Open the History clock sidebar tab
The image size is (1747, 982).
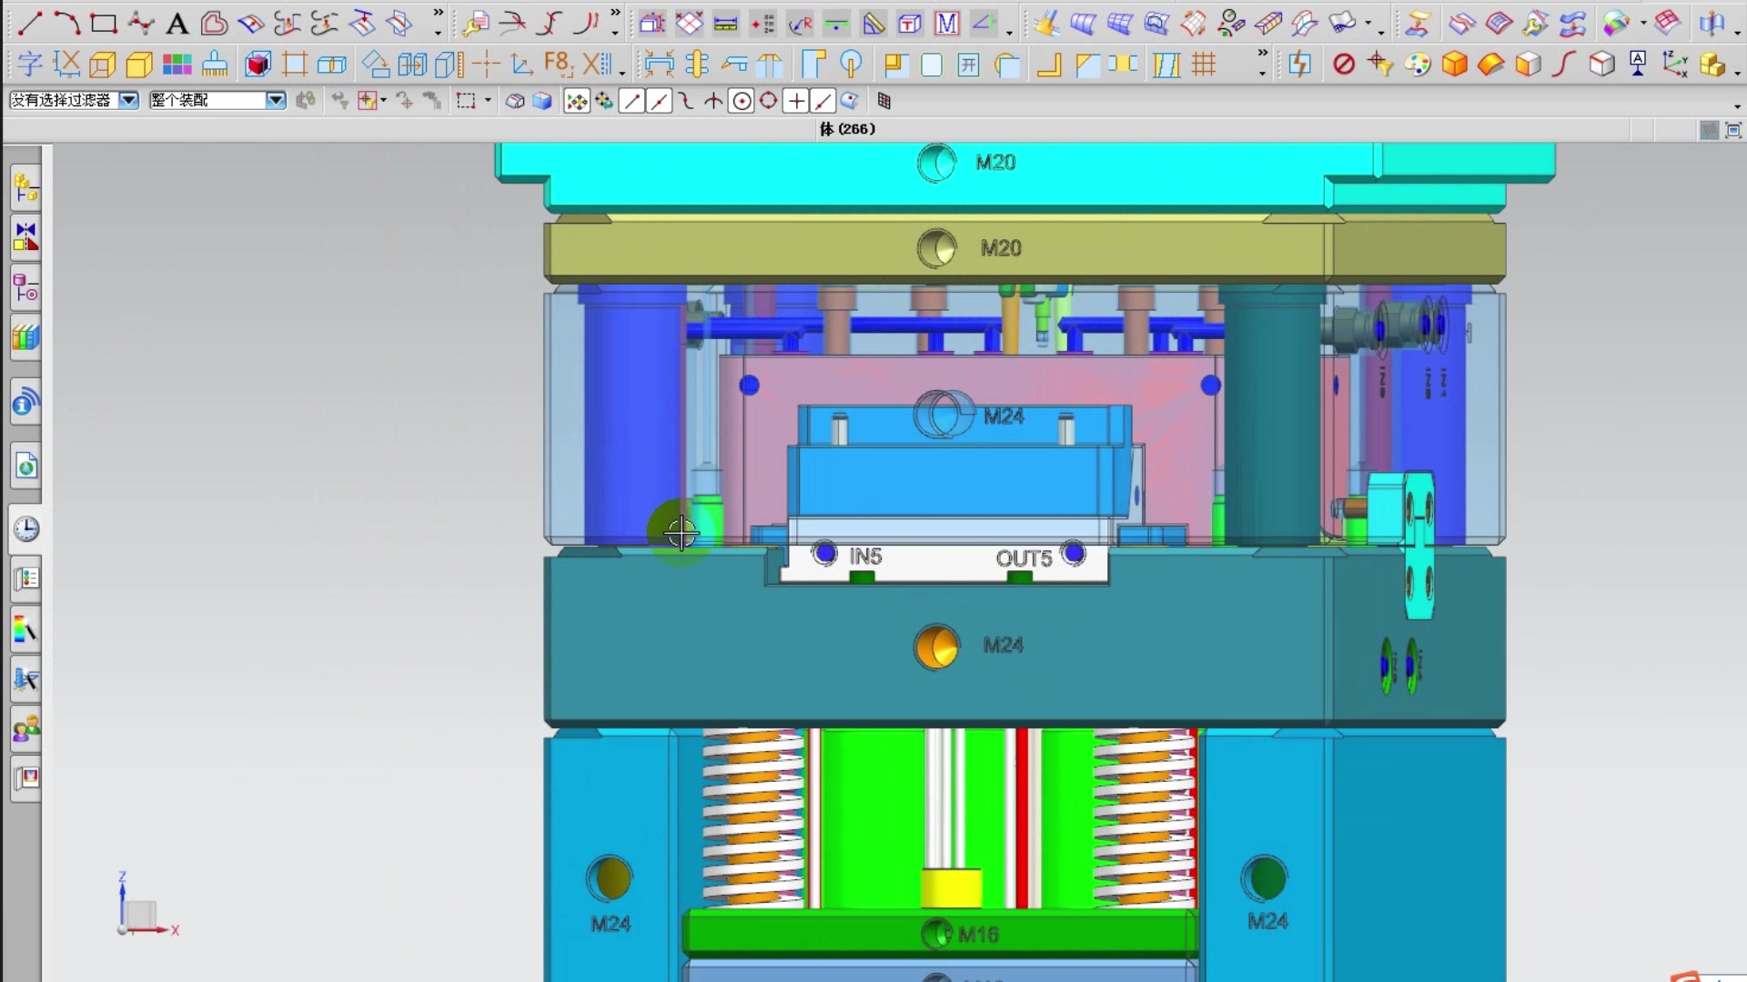[26, 529]
